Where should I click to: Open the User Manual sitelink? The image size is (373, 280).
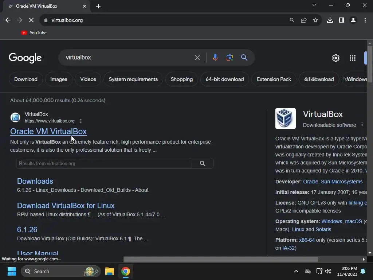click(38, 253)
